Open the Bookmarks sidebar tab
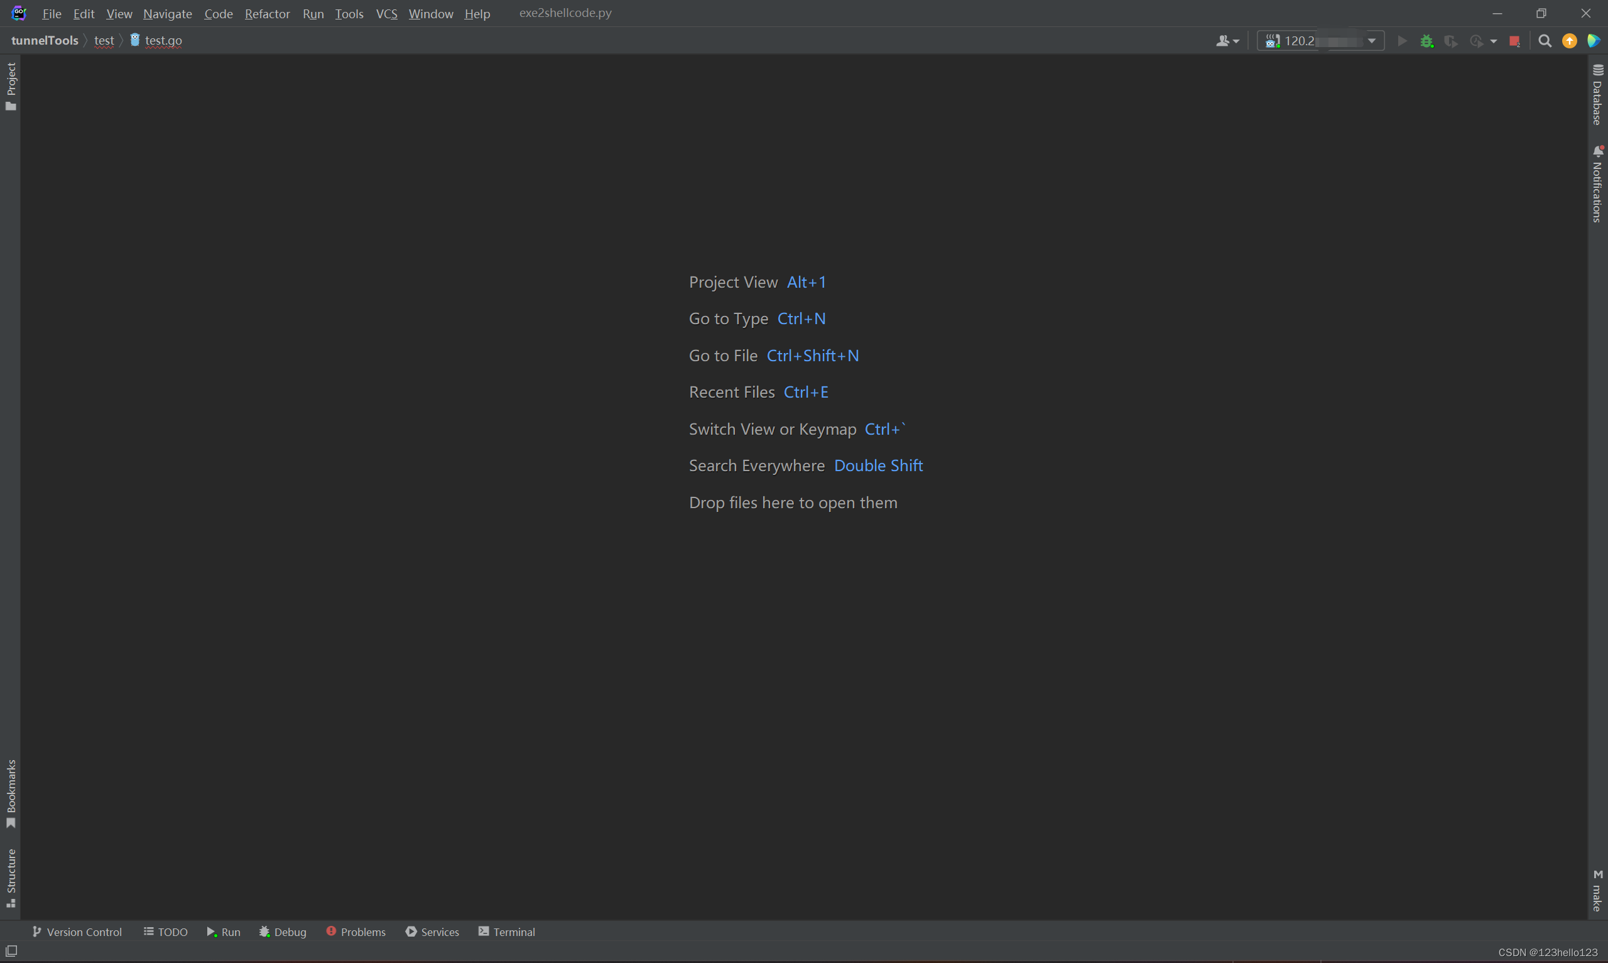This screenshot has width=1608, height=963. [11, 793]
